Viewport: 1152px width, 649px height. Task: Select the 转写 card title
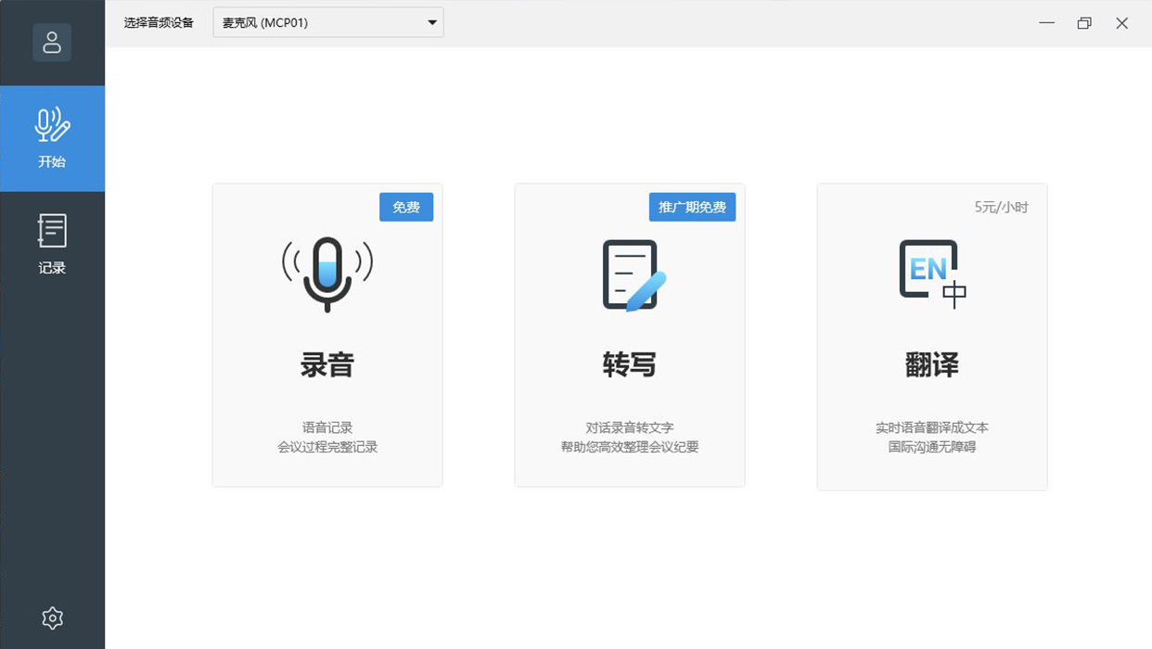(630, 365)
